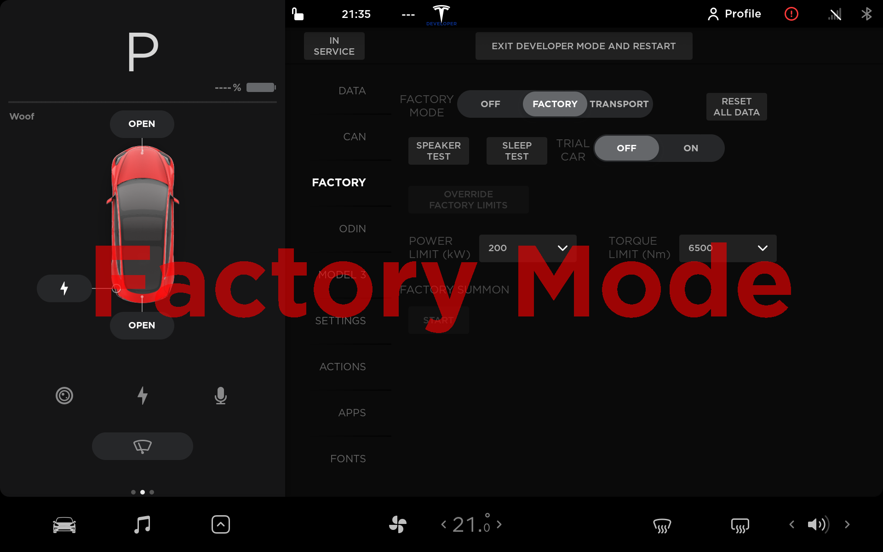Click the fan climate control icon
The width and height of the screenshot is (883, 552).
(x=398, y=524)
